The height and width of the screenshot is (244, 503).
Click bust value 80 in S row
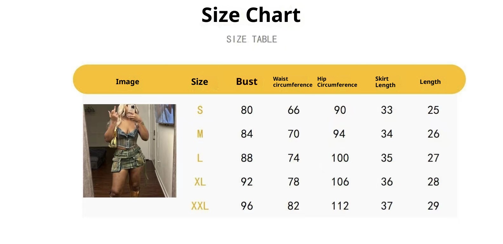point(247,110)
